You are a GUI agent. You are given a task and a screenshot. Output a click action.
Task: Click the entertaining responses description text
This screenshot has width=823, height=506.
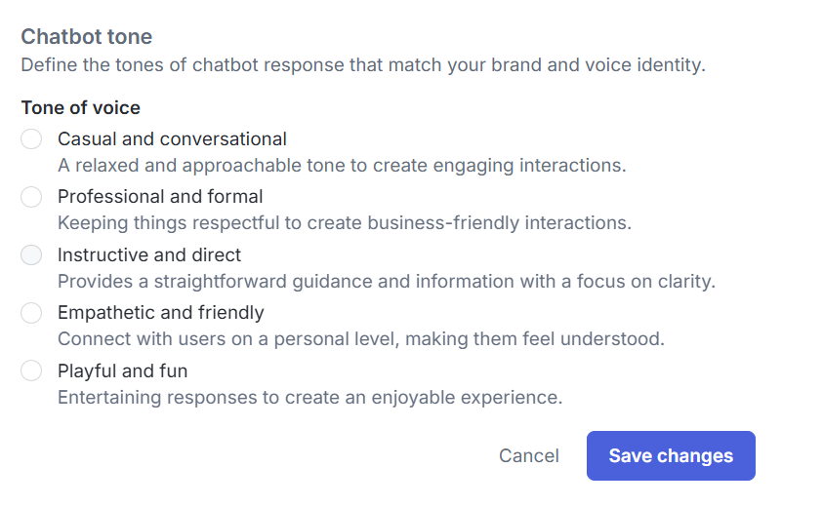pos(310,398)
